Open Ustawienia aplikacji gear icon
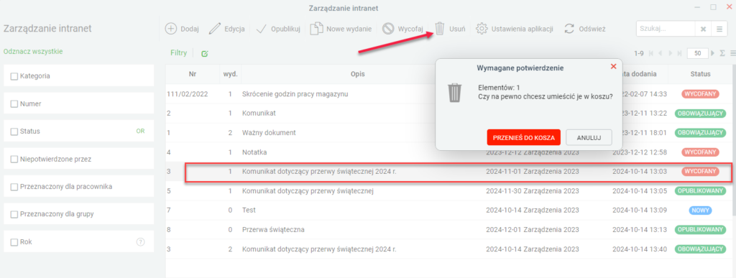The width and height of the screenshot is (736, 278). (x=482, y=29)
